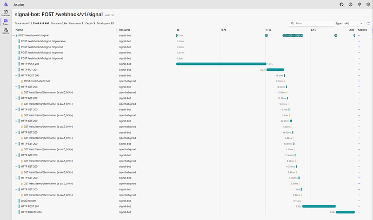The height and width of the screenshot is (220, 373).
Task: Go to Structured logs page
Action: 5,13
